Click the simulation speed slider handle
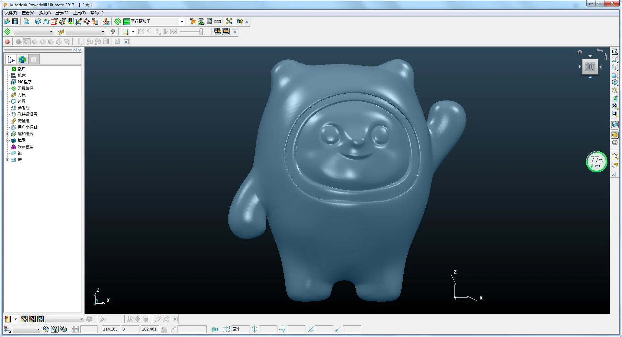 [201, 32]
